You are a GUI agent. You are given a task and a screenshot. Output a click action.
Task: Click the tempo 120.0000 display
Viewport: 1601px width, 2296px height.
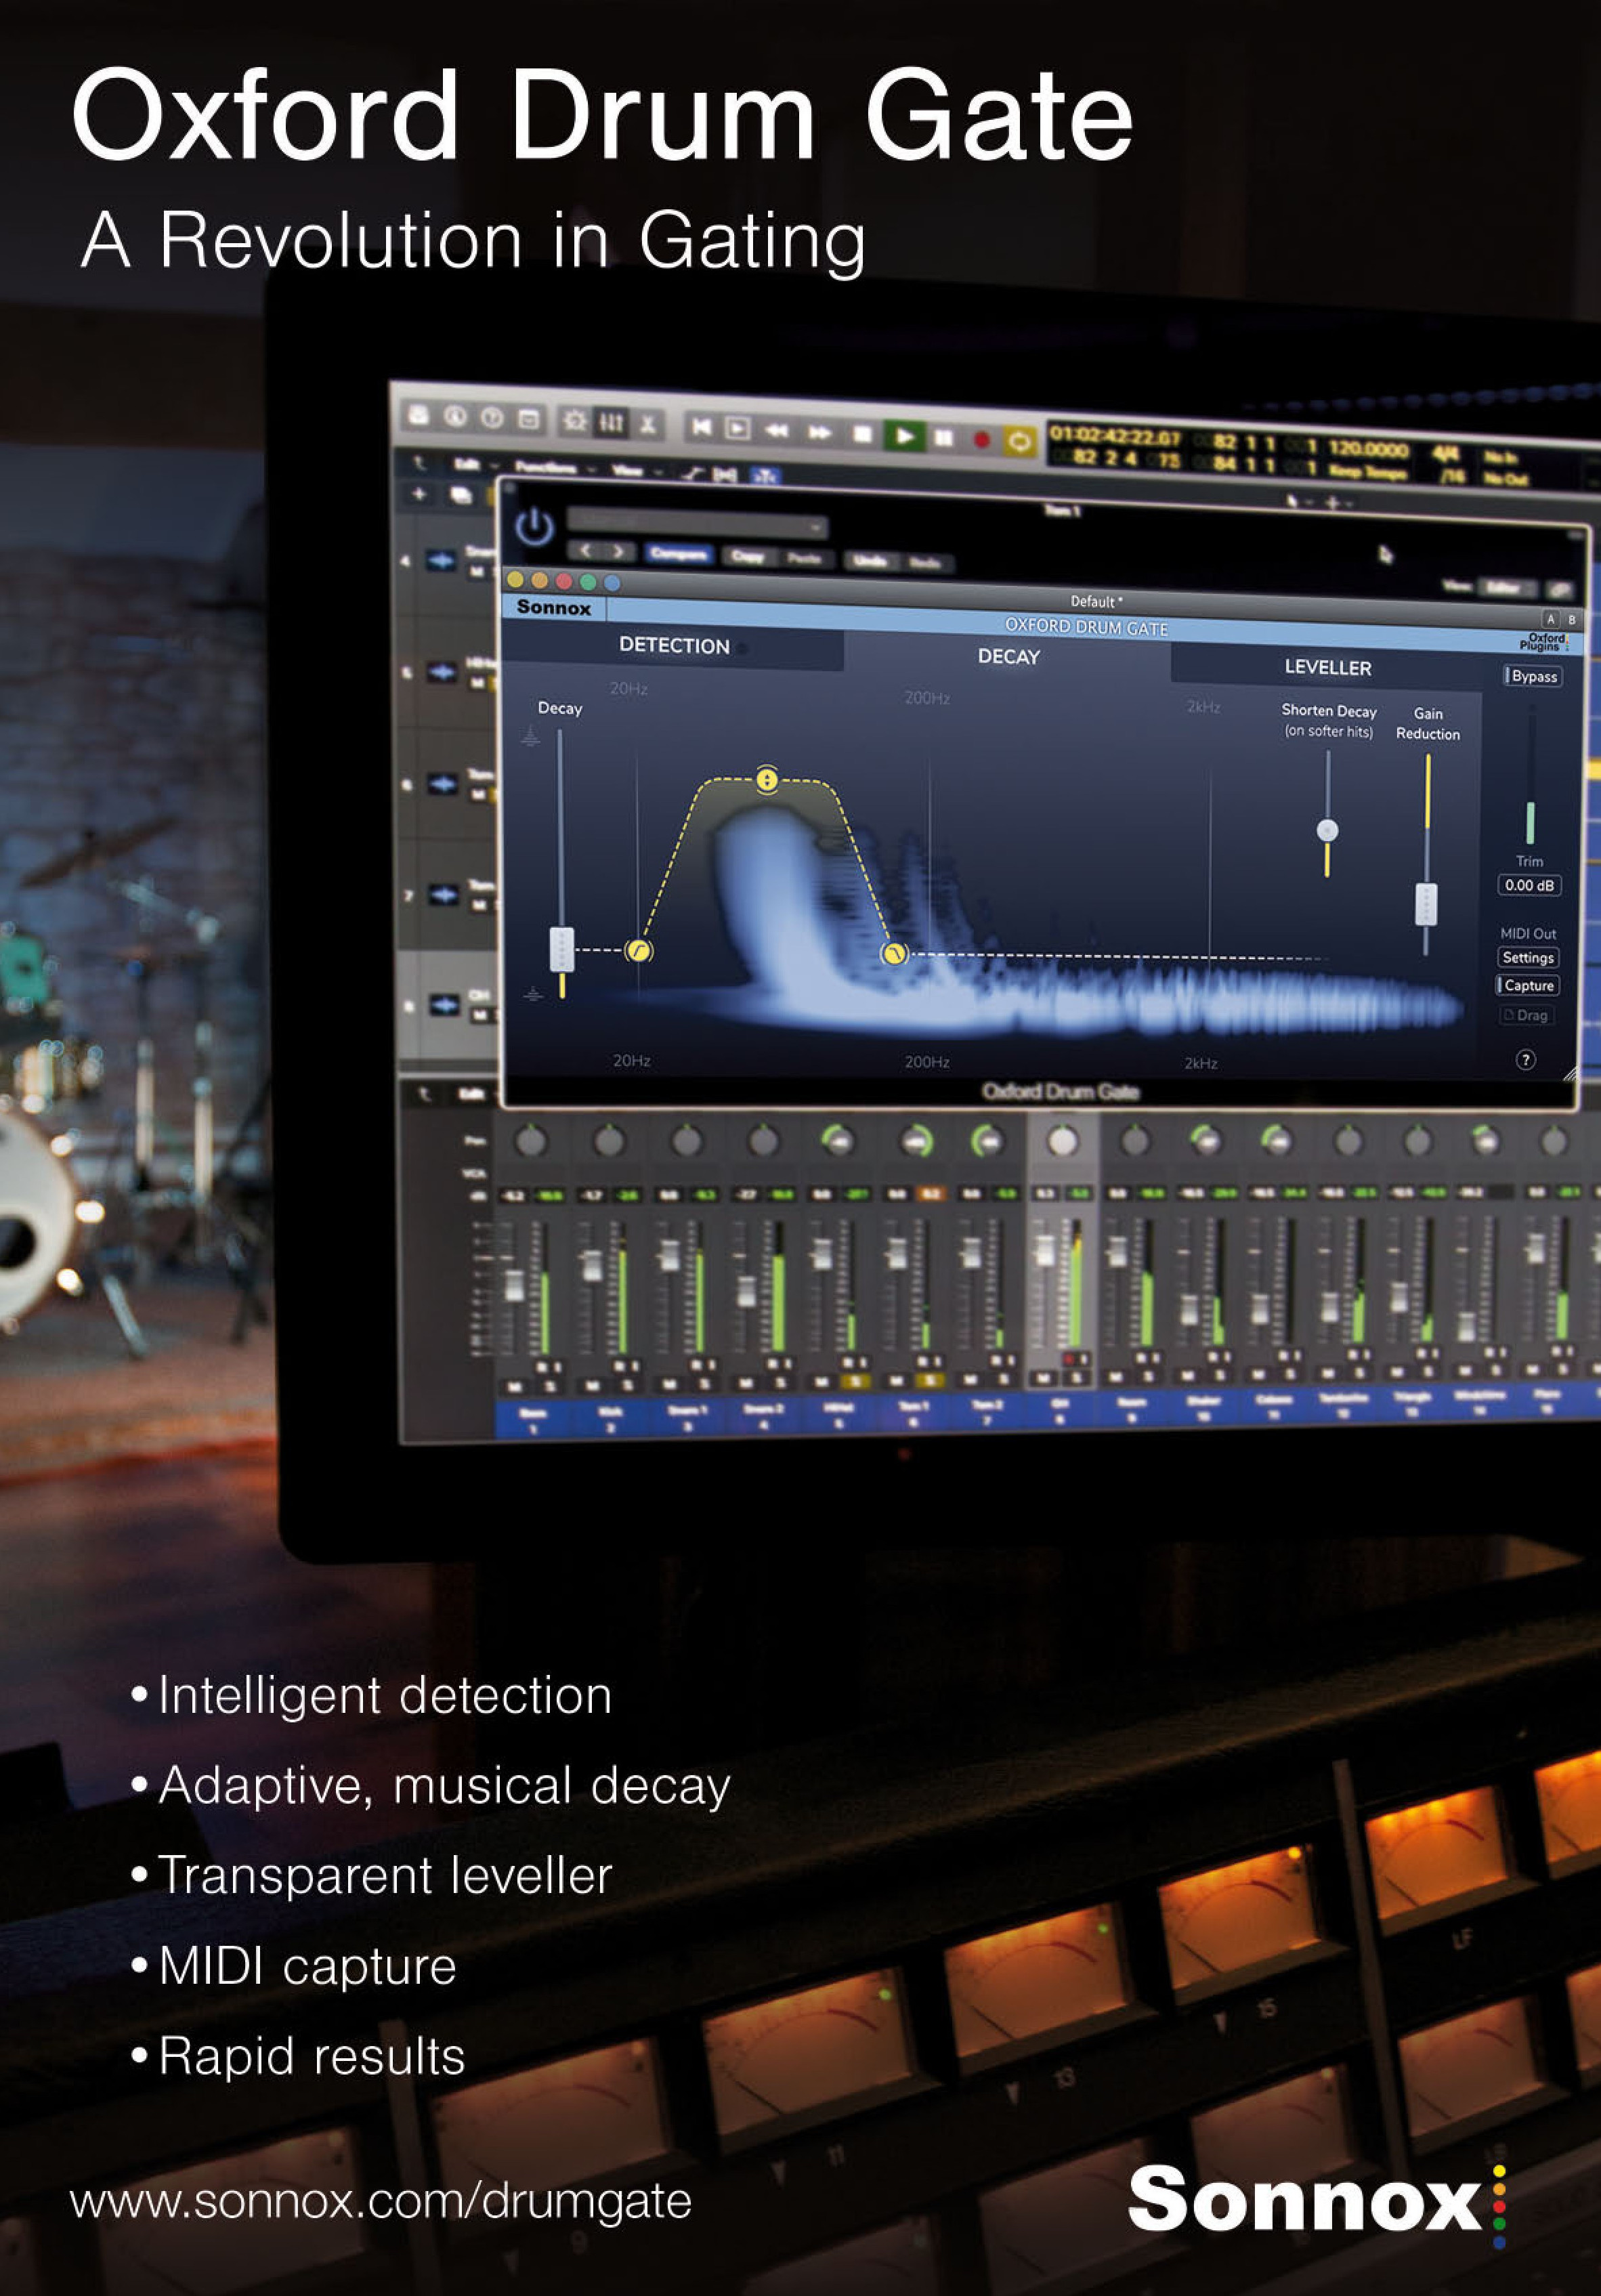click(1368, 450)
